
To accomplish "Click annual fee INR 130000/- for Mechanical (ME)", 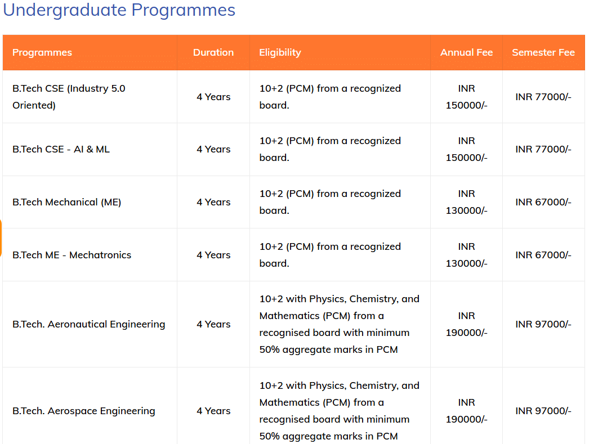I will (467, 202).
